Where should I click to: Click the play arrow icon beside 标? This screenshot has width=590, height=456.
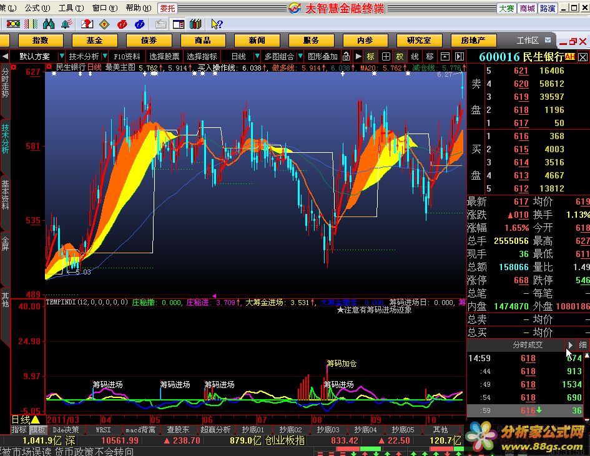click(x=358, y=56)
